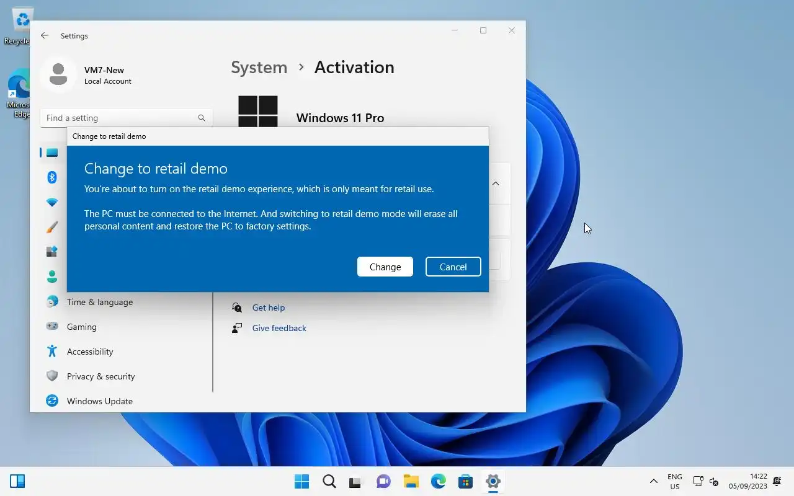Viewport: 794px width, 496px height.
Task: Collapse the activation state chevron
Action: click(x=496, y=184)
